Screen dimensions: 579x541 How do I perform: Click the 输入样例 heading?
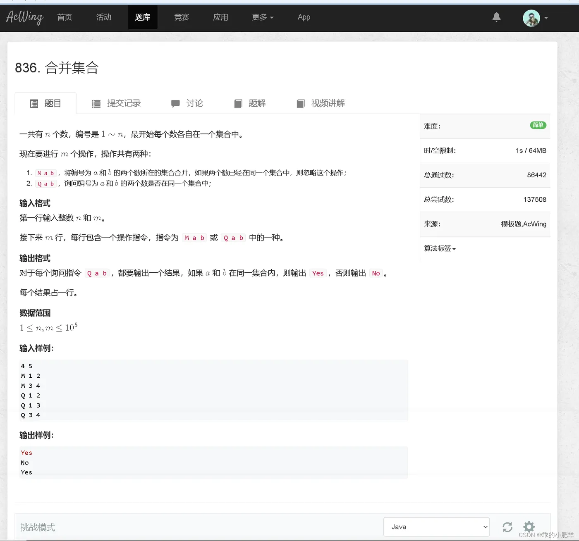[x=37, y=348]
